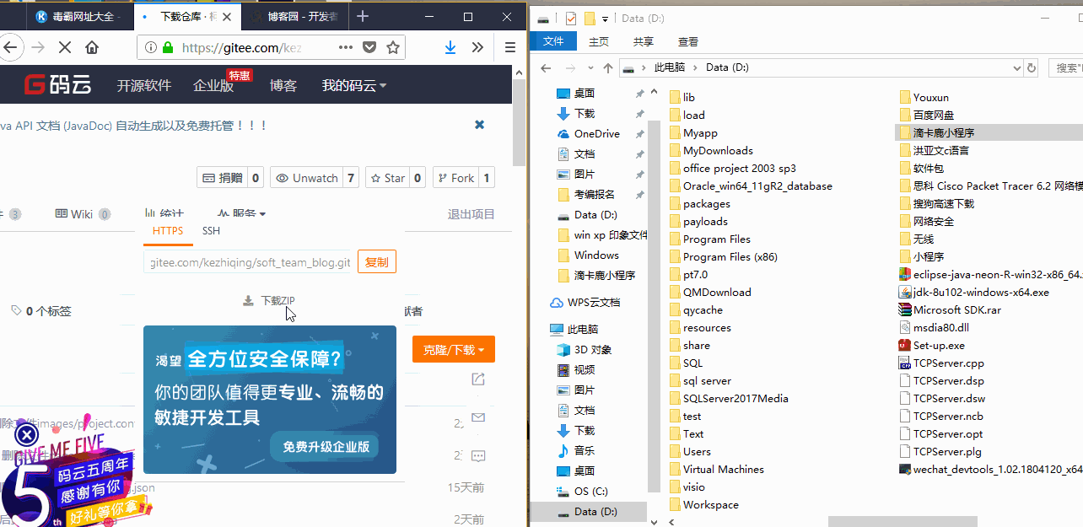Open Explorer address history dropdown
Screen dimensions: 1083x527
[x=1016, y=67]
